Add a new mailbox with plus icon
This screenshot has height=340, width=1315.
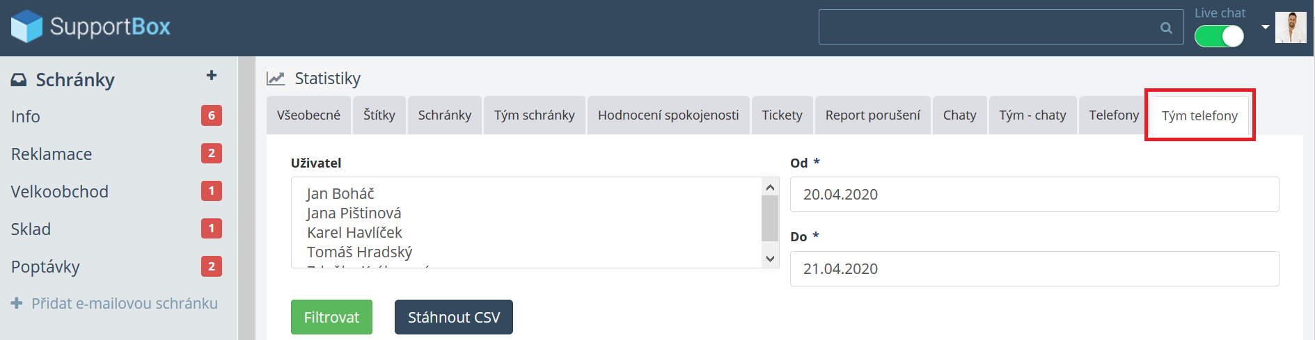coord(212,75)
